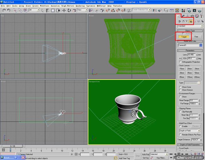Open the selection filter All dropdown

34,10
